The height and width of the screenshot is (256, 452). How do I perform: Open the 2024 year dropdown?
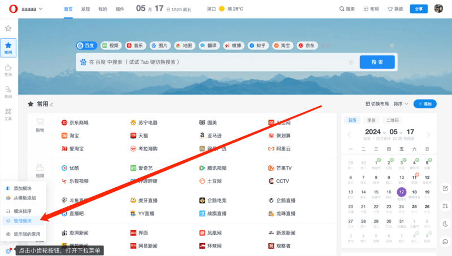coord(375,132)
